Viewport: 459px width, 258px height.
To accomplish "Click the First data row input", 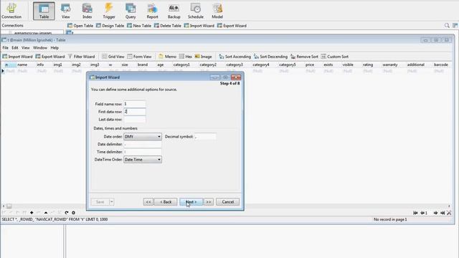I will tap(135, 112).
